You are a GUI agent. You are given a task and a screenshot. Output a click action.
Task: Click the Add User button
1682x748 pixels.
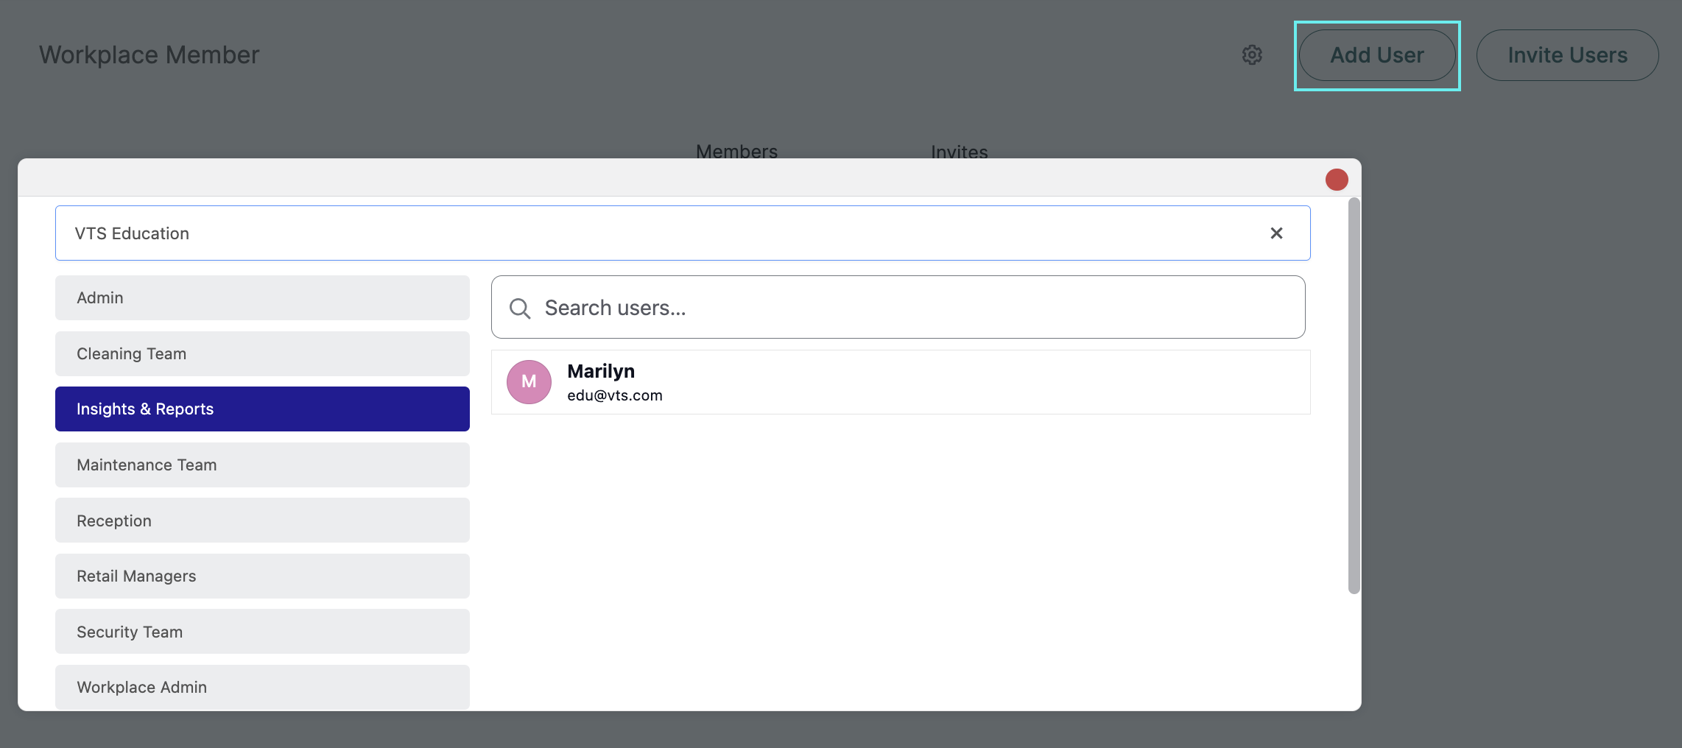click(1377, 55)
